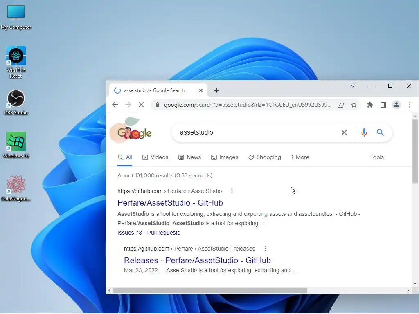Viewport: 419px width, 314px height.
Task: Click the Google doodle logo
Action: pyautogui.click(x=131, y=130)
